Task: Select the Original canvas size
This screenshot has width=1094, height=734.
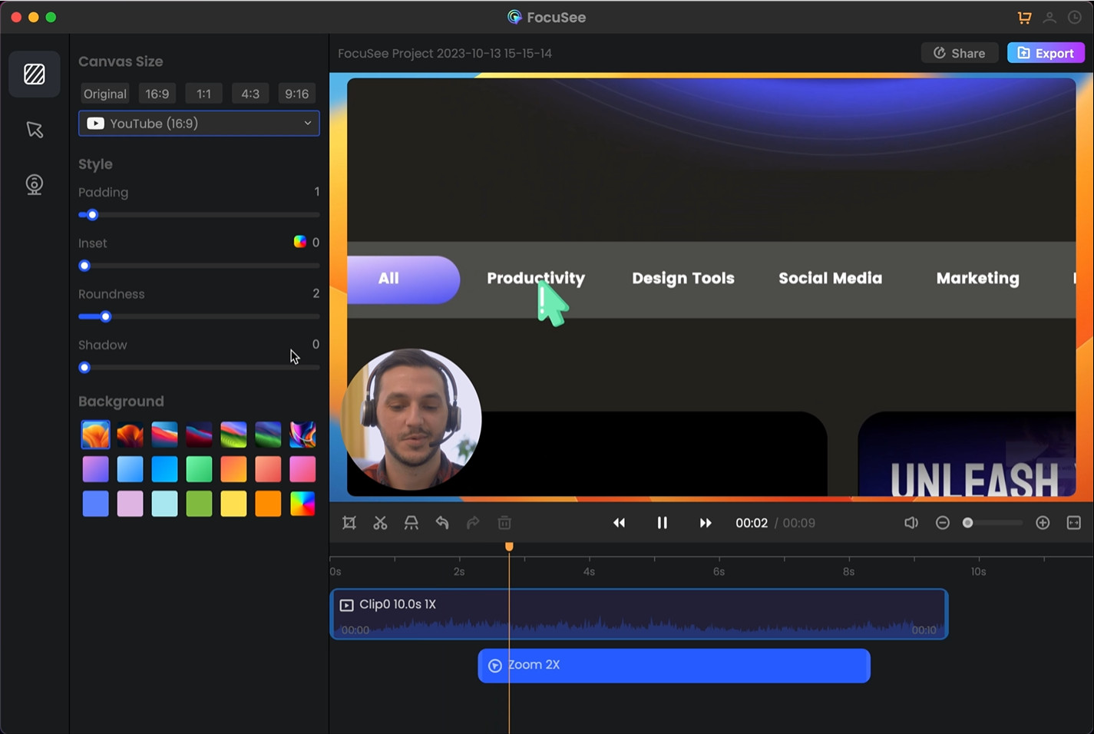Action: point(104,94)
